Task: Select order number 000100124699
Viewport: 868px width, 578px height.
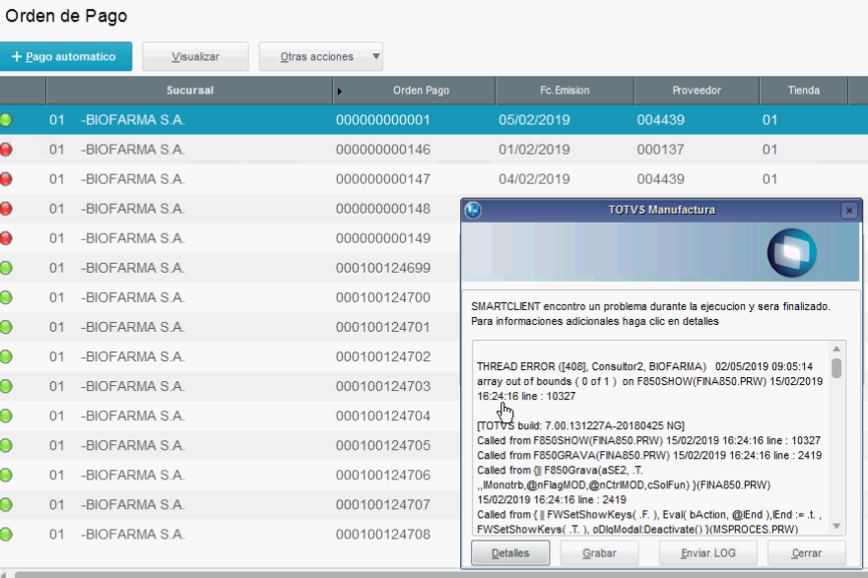Action: (382, 268)
